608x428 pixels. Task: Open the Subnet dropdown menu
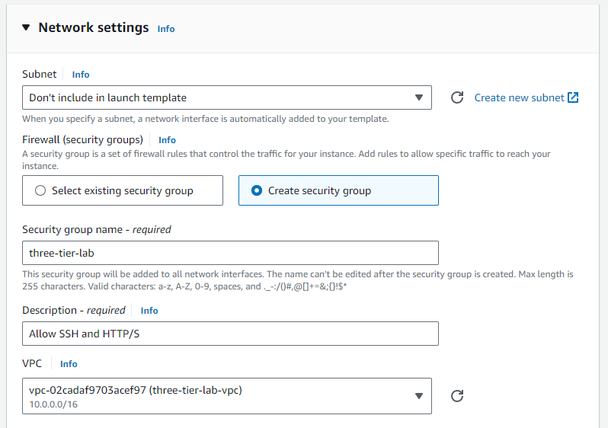point(226,97)
